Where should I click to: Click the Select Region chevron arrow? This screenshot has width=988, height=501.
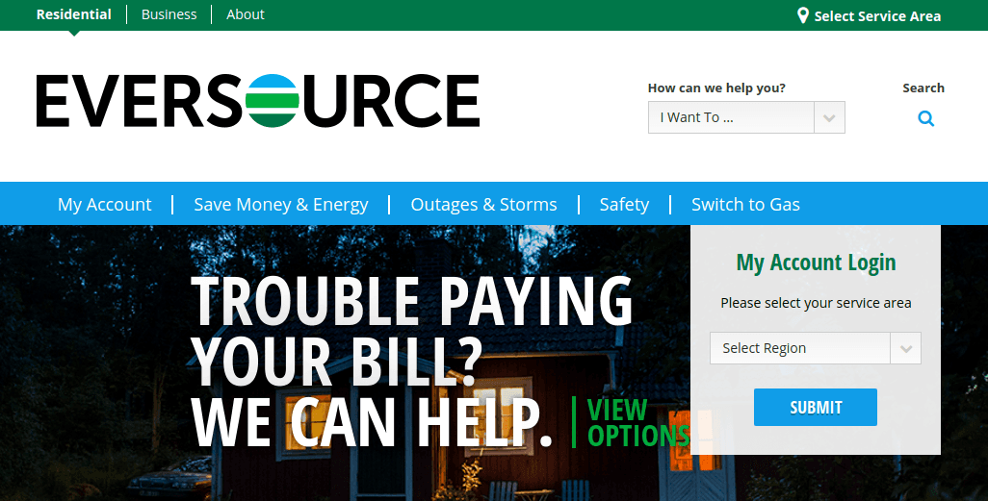[x=905, y=348]
